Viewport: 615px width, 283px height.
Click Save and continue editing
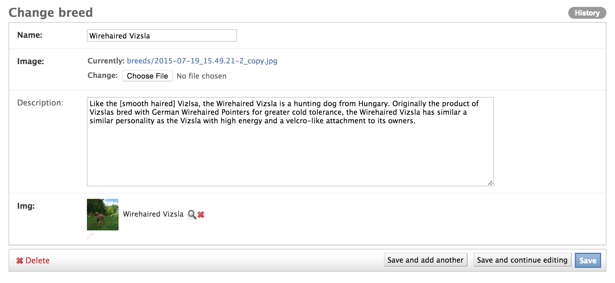click(522, 260)
